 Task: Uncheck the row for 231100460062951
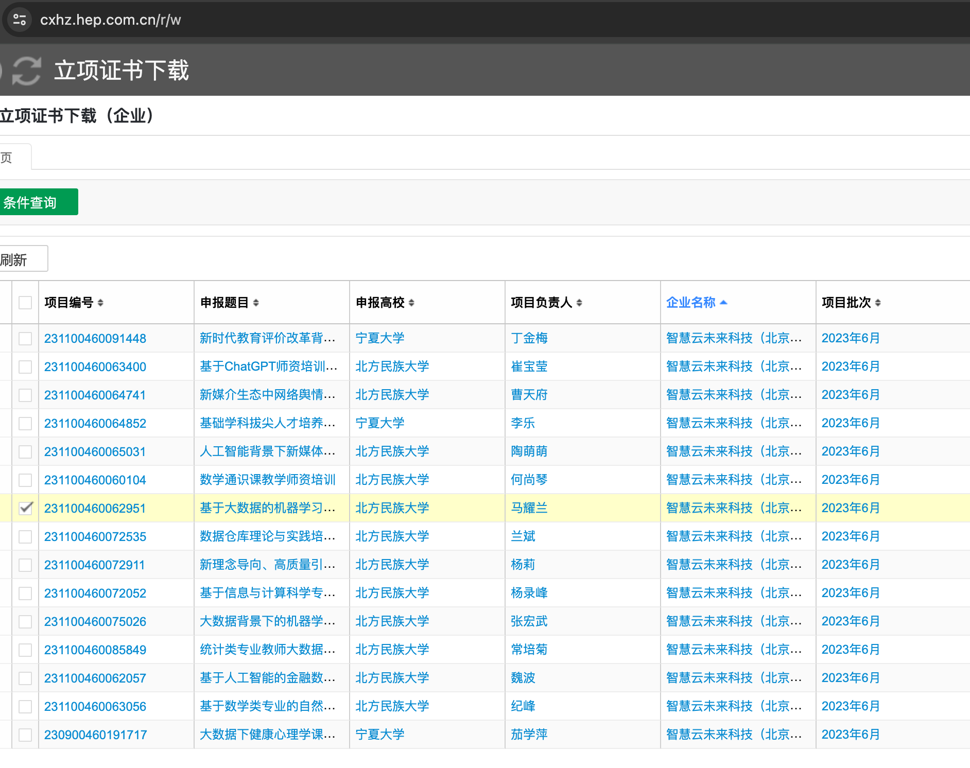[x=25, y=508]
